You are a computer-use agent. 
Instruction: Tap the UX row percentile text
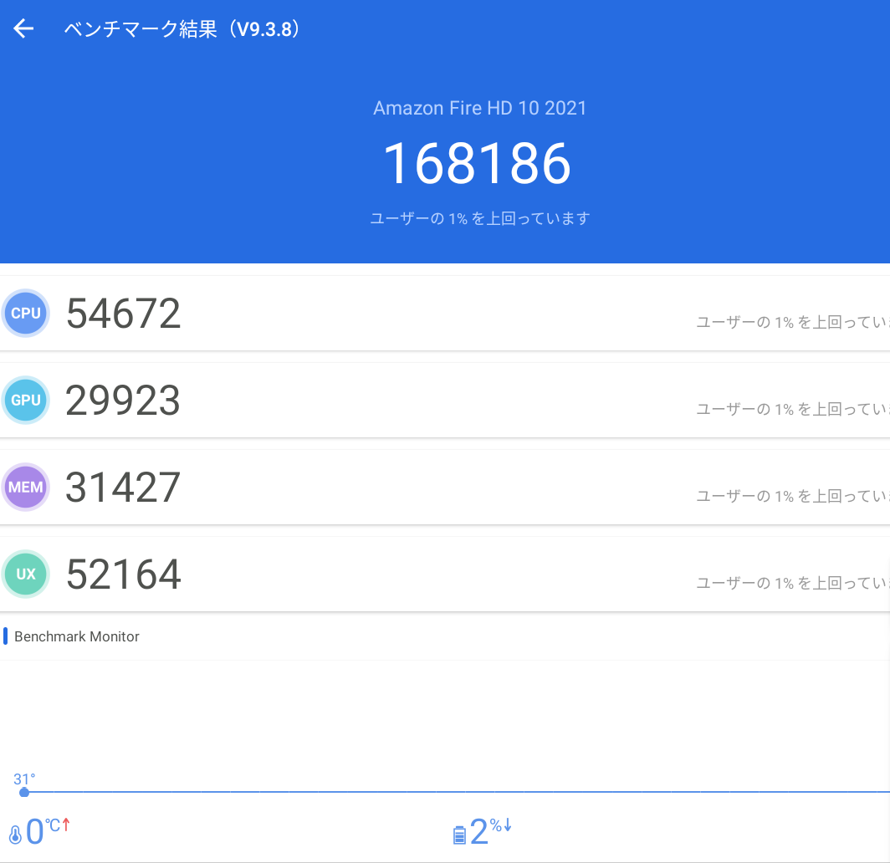[x=793, y=583]
